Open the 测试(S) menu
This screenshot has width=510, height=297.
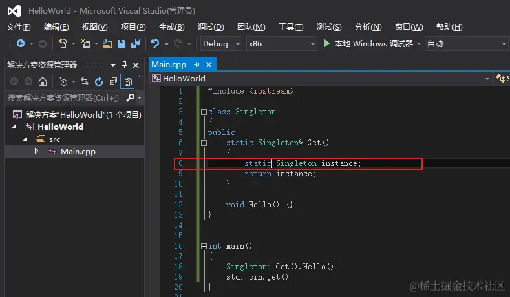coord(329,27)
